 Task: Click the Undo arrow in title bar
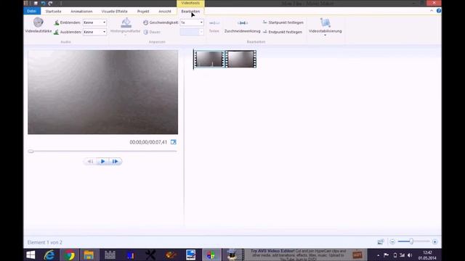[x=43, y=3]
